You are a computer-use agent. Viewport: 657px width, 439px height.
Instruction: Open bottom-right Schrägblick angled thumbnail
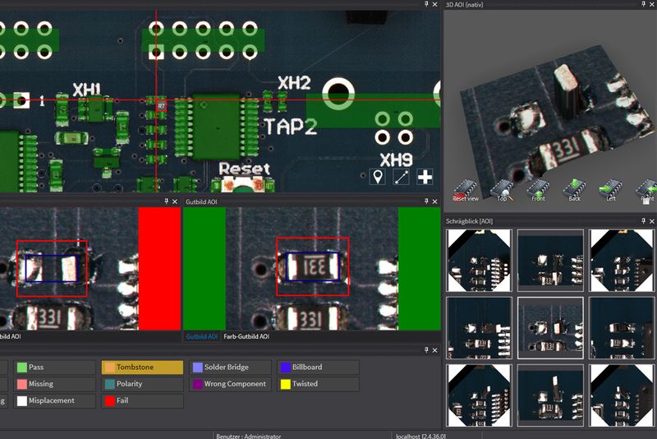[622, 395]
